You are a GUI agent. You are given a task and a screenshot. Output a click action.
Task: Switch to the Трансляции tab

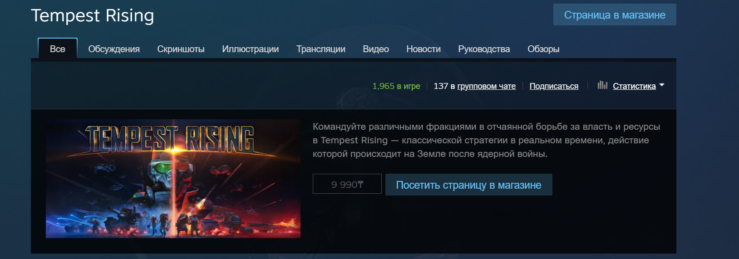pos(321,49)
